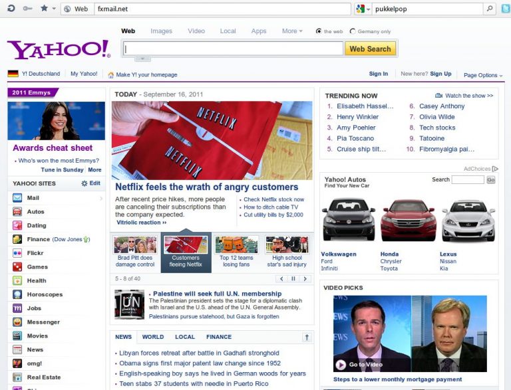Click inside the Yahoo search box
The height and width of the screenshot is (390, 511).
tap(234, 49)
